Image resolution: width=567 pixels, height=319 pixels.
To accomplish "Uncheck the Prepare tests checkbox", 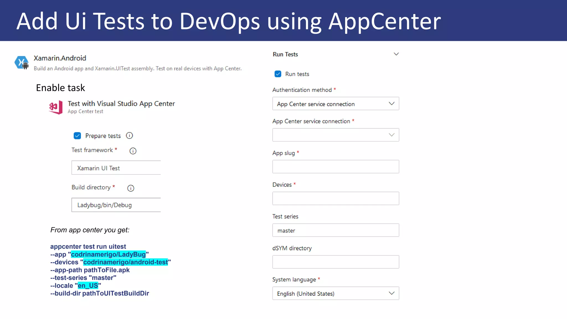I will tap(77, 136).
